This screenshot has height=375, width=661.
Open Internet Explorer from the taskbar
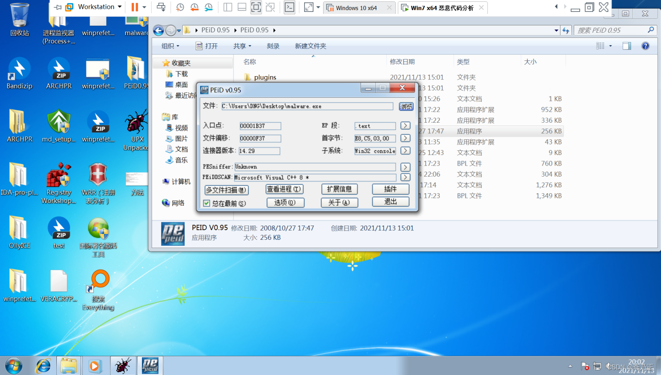[x=43, y=366]
